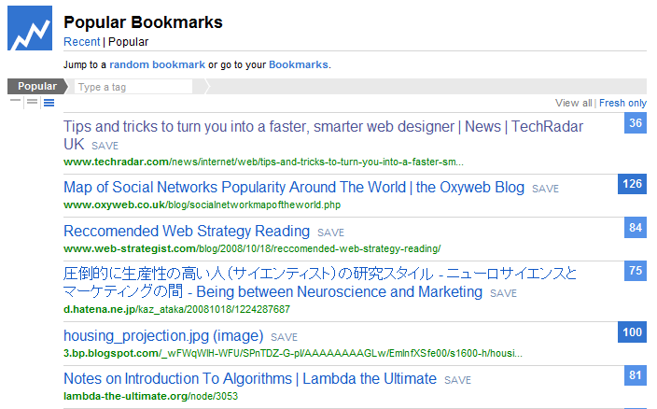Open the techradar.com URL link
This screenshot has width=657, height=409.
263,162
